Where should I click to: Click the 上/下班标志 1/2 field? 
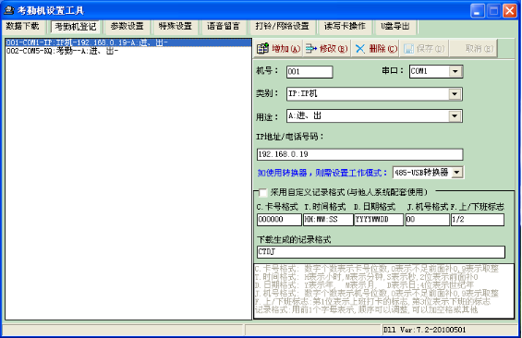[x=478, y=220]
